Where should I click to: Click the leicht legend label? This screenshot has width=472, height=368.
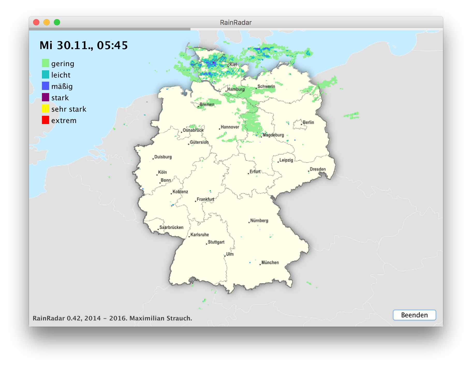(x=61, y=75)
